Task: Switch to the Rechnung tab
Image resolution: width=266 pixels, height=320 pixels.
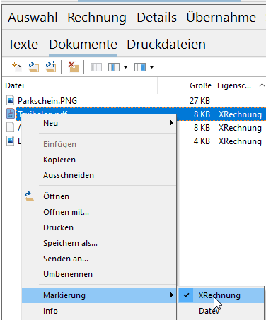Action: [97, 18]
